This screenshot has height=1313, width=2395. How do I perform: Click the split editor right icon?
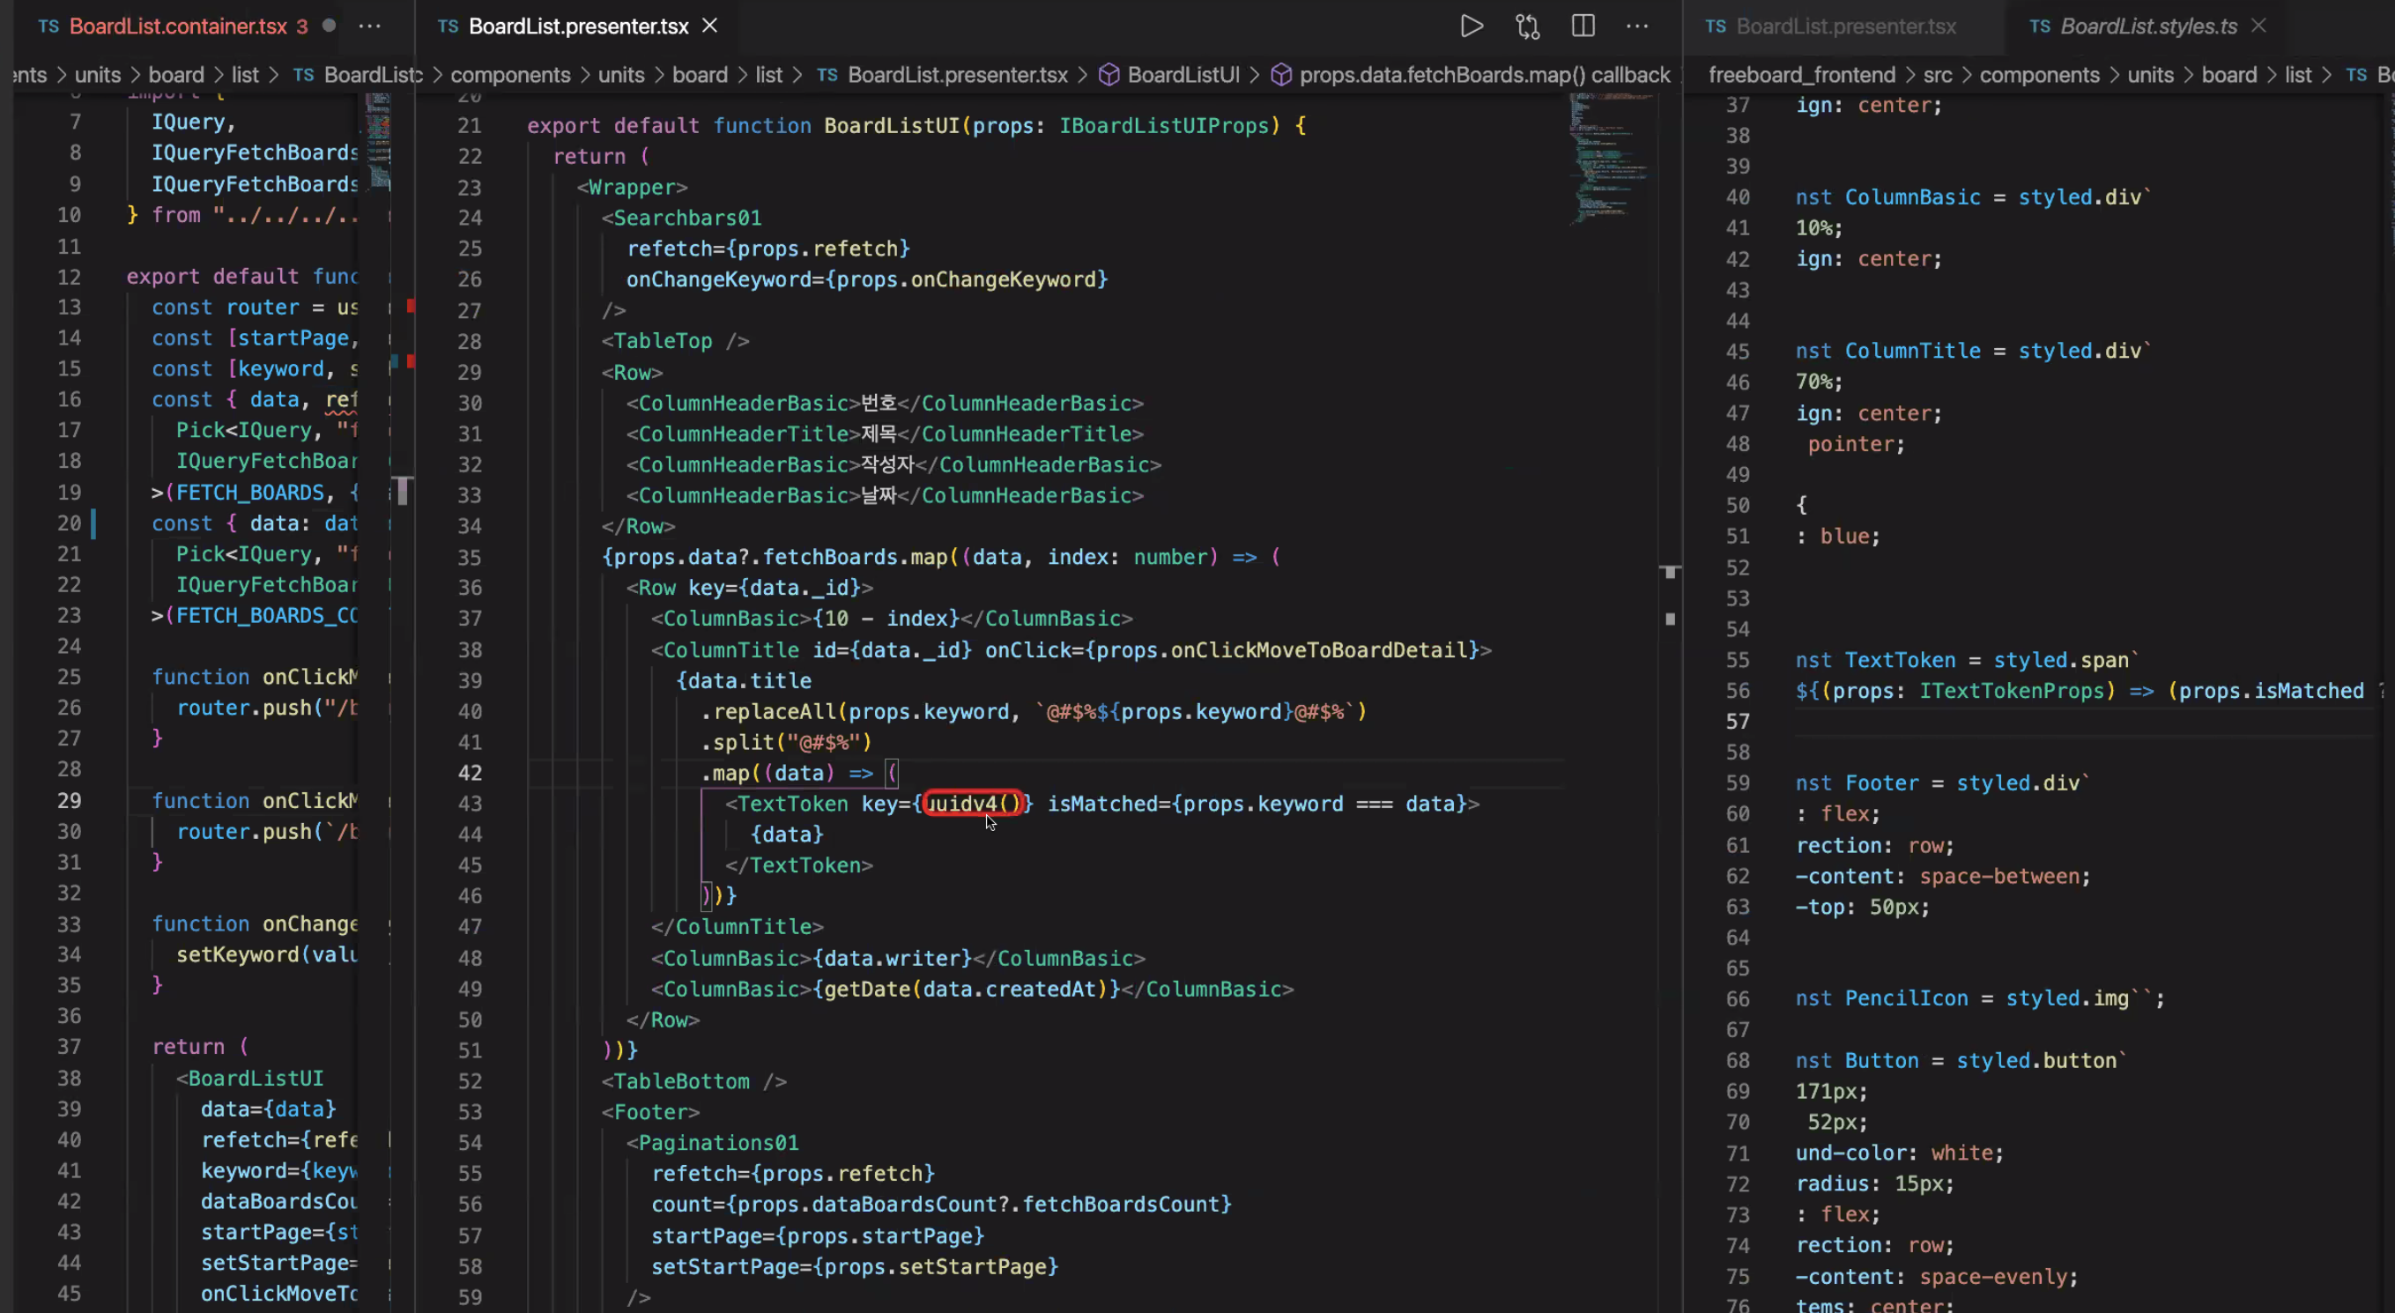click(x=1583, y=26)
